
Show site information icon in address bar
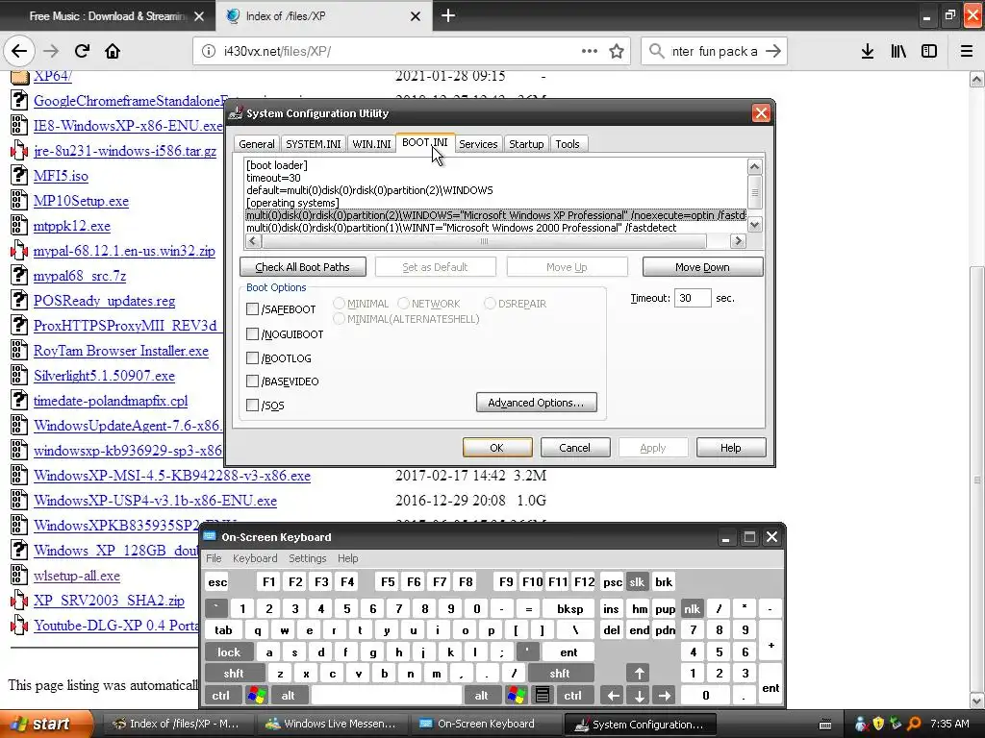209,51
